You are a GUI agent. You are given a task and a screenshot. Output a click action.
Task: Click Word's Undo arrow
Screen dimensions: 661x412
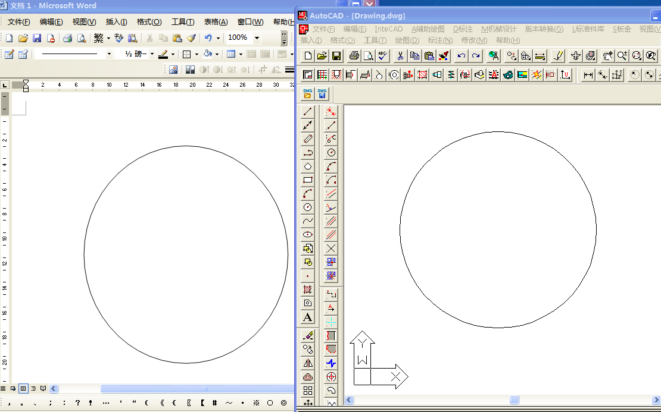point(208,38)
